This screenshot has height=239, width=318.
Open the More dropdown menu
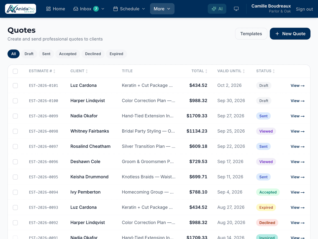(162, 9)
